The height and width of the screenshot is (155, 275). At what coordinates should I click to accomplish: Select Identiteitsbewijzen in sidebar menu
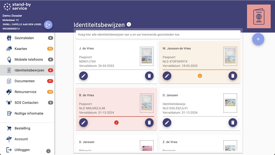(27, 70)
